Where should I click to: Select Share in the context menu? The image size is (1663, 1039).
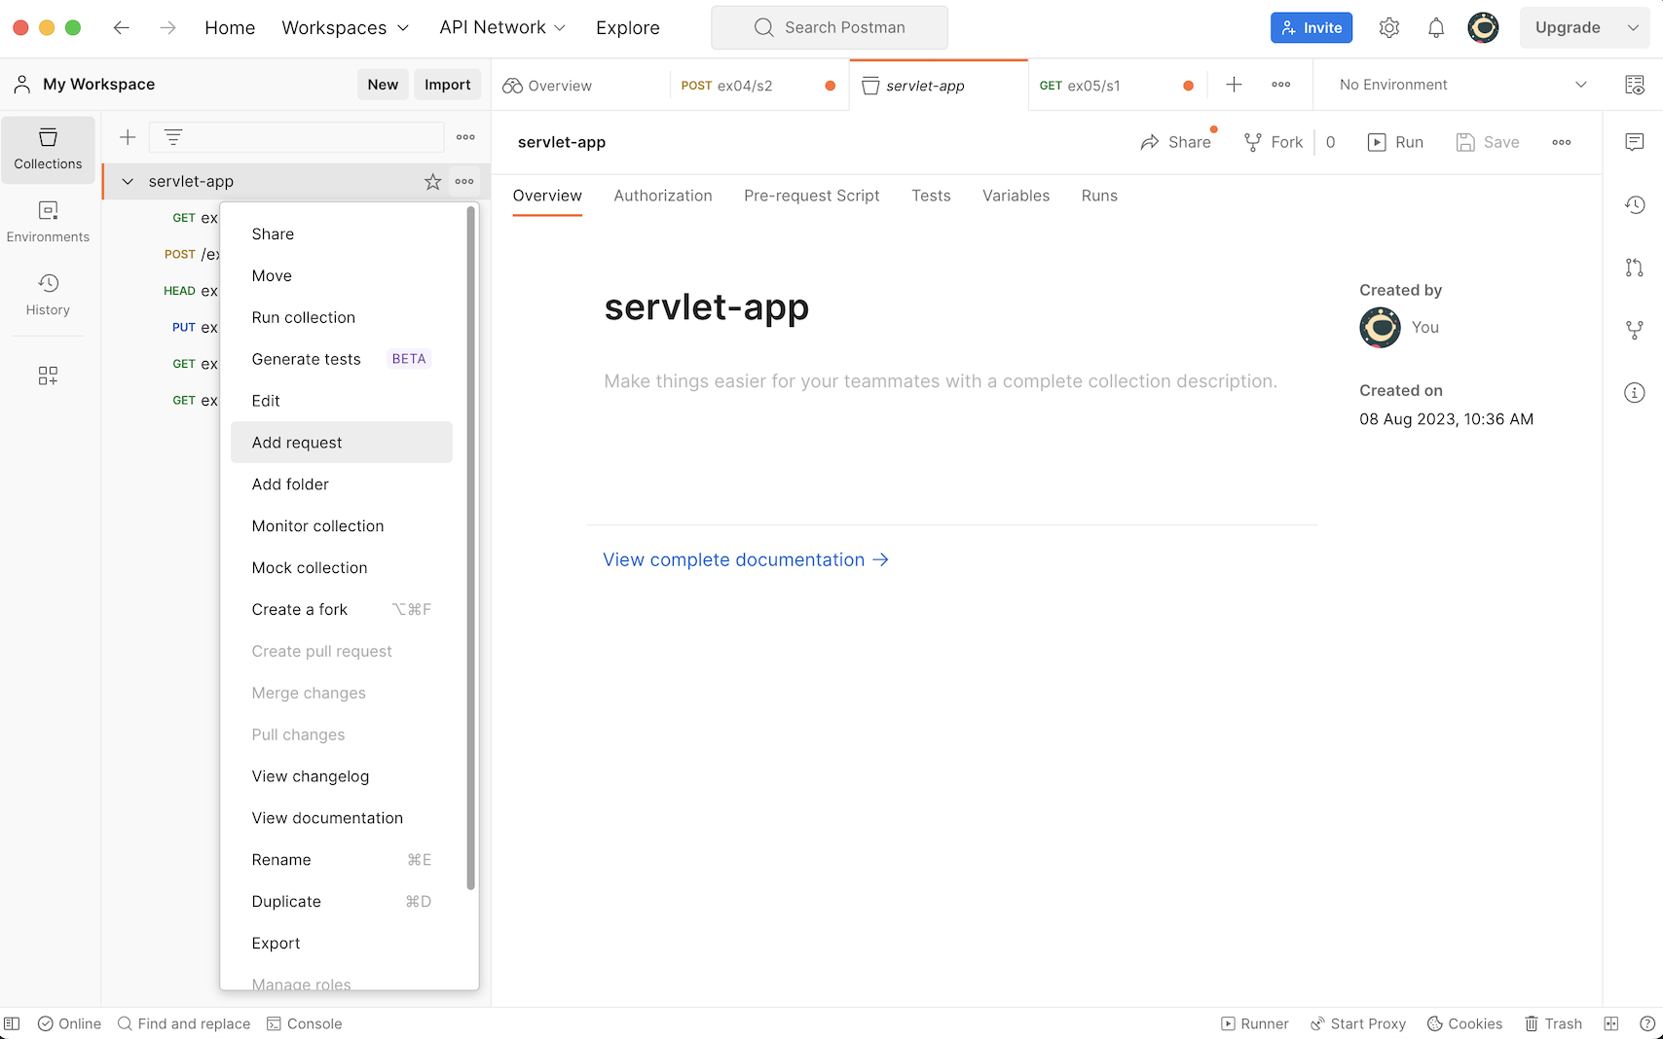tap(342, 234)
